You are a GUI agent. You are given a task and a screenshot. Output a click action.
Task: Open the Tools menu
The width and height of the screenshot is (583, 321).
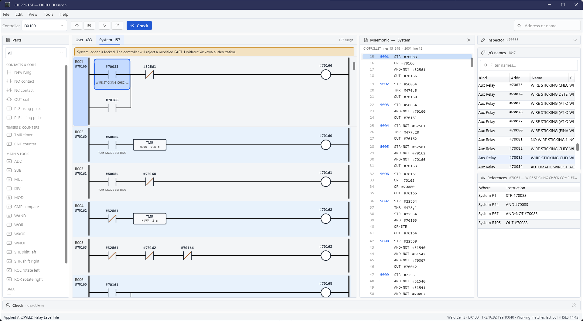pos(48,14)
